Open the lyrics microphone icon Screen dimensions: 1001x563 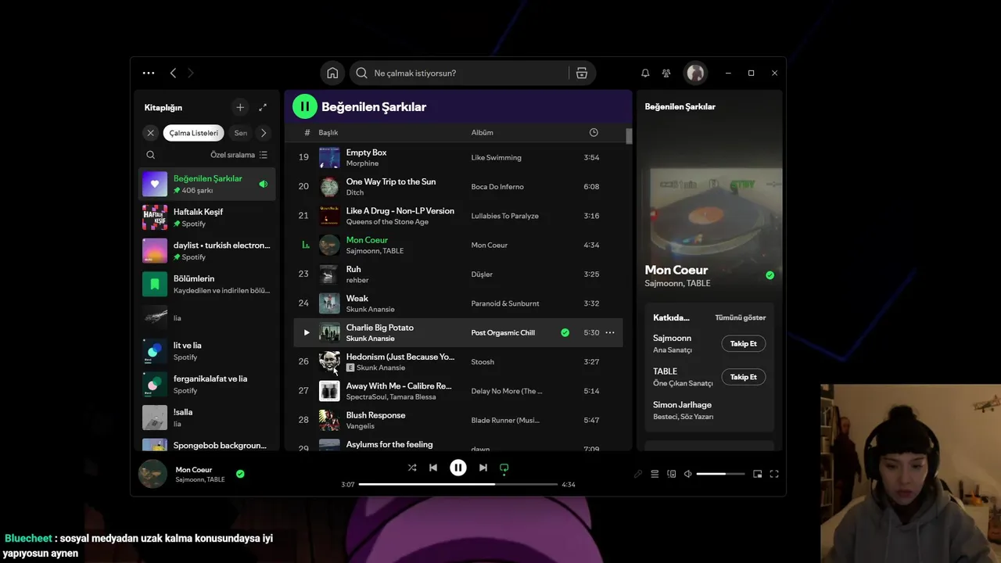(x=638, y=474)
